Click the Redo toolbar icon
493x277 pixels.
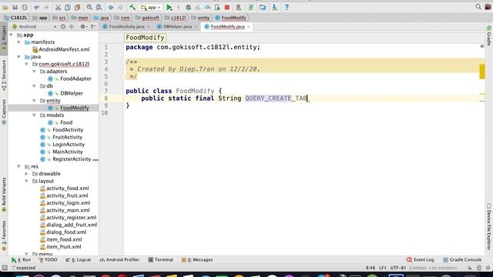tap(46, 7)
